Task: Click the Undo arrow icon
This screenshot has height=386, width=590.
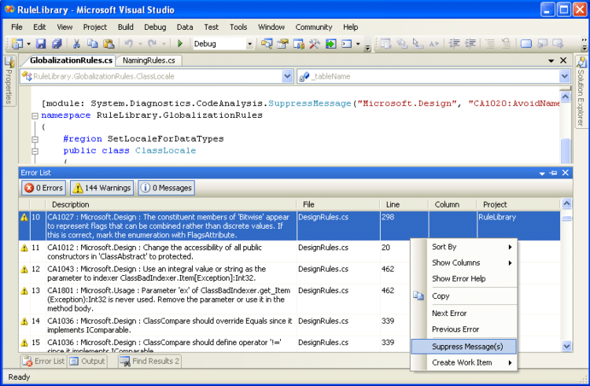Action: coord(129,44)
